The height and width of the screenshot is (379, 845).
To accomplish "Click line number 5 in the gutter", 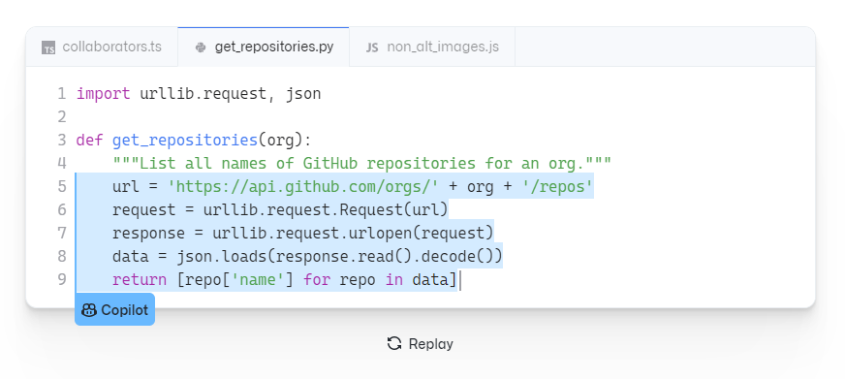I will (62, 186).
